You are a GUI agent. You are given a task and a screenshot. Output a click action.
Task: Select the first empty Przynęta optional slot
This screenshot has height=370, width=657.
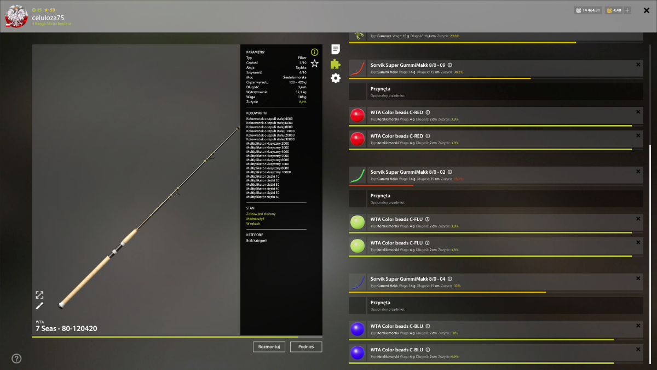tap(496, 91)
